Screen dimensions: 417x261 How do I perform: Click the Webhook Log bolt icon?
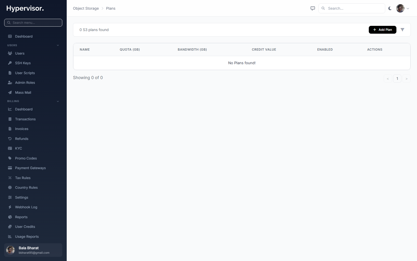pyautogui.click(x=10, y=207)
